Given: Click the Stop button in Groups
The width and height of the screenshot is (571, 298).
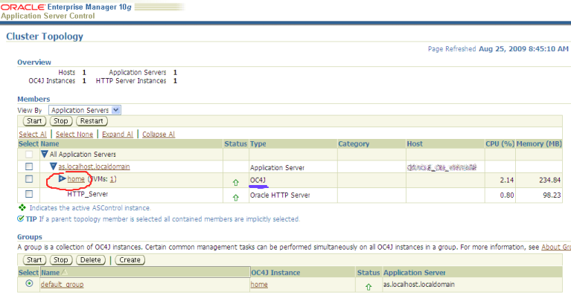Looking at the screenshot, I should [x=61, y=260].
